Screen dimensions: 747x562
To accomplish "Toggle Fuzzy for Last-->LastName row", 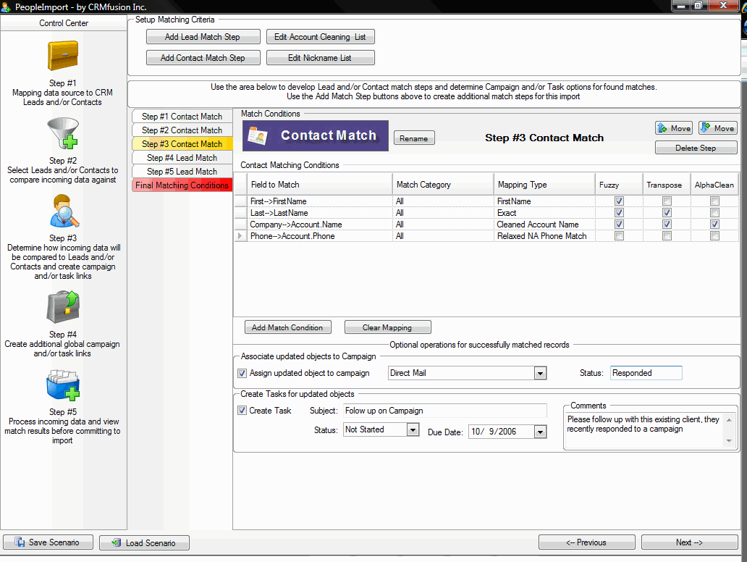I will click(x=619, y=213).
